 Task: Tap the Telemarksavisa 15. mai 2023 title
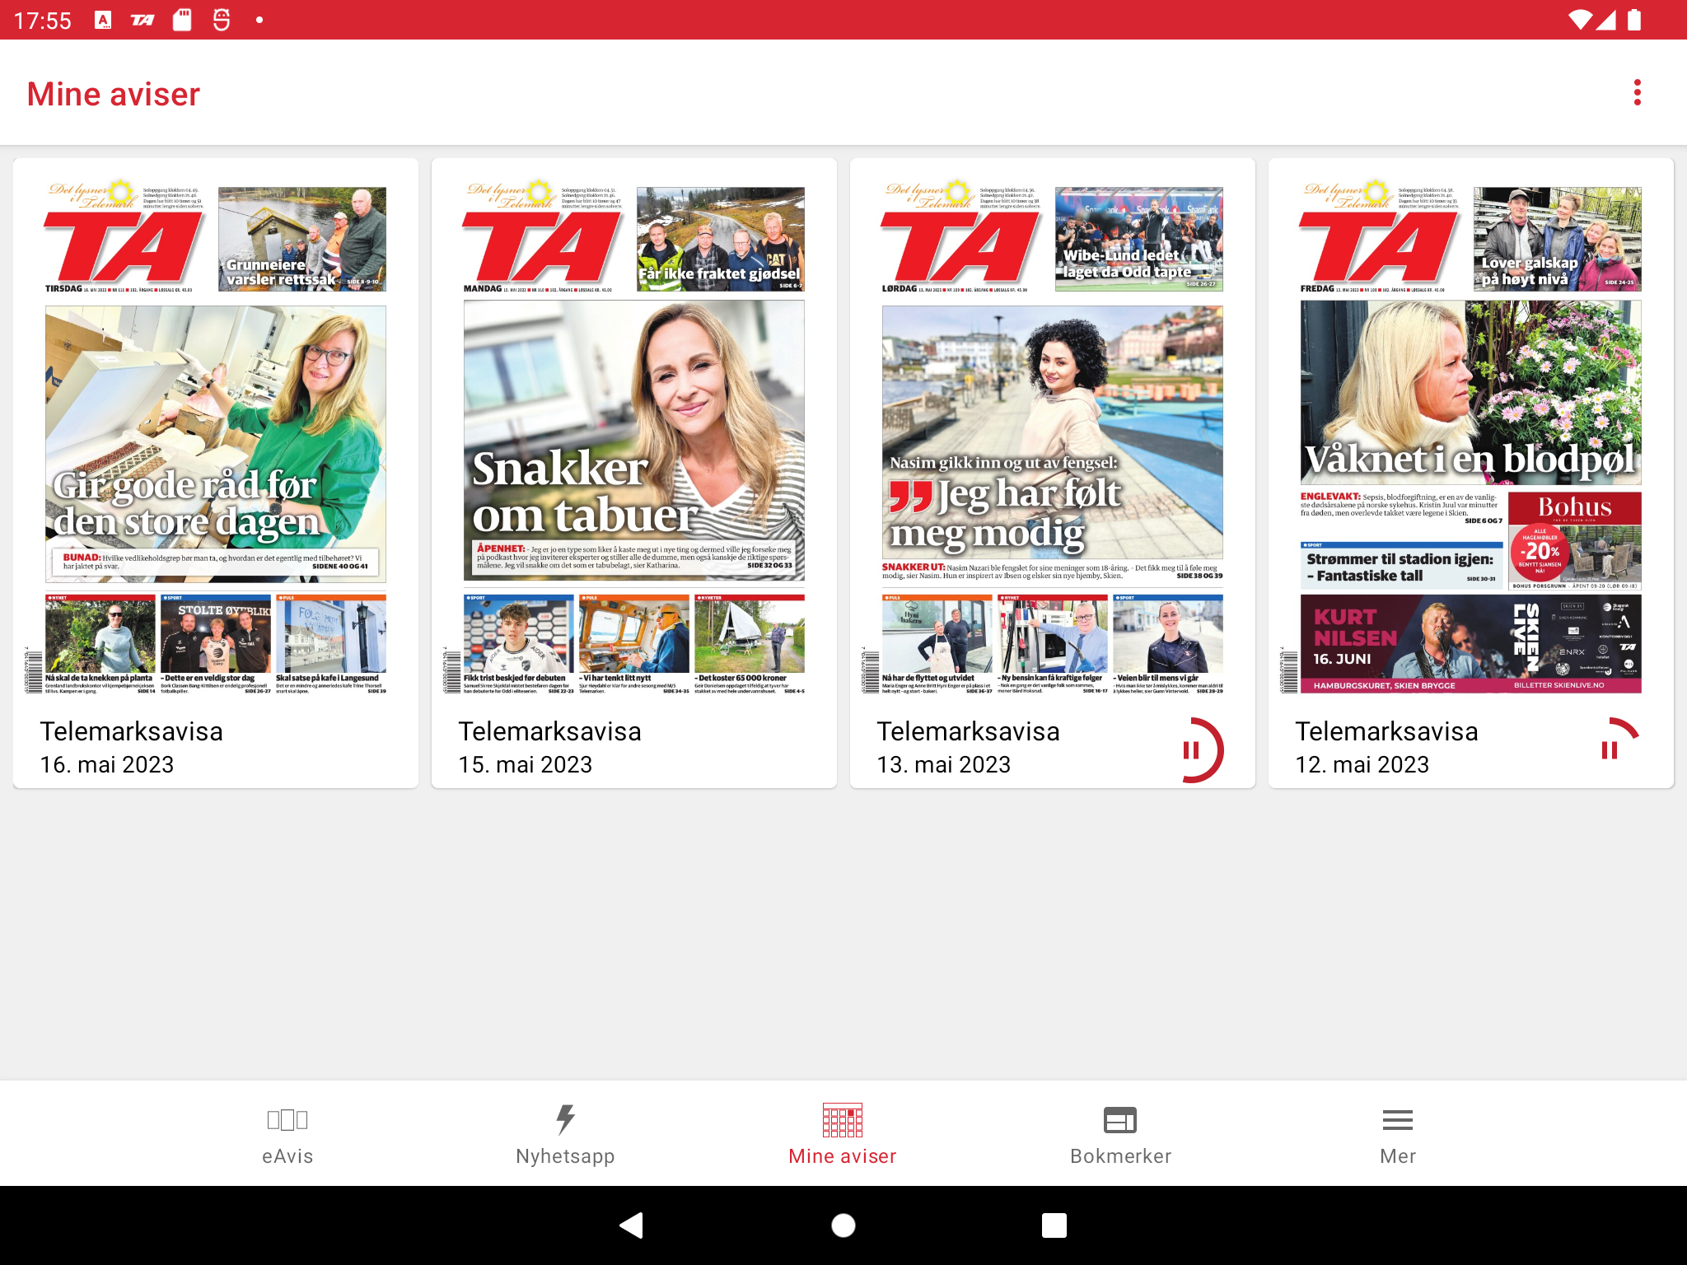[x=549, y=731]
